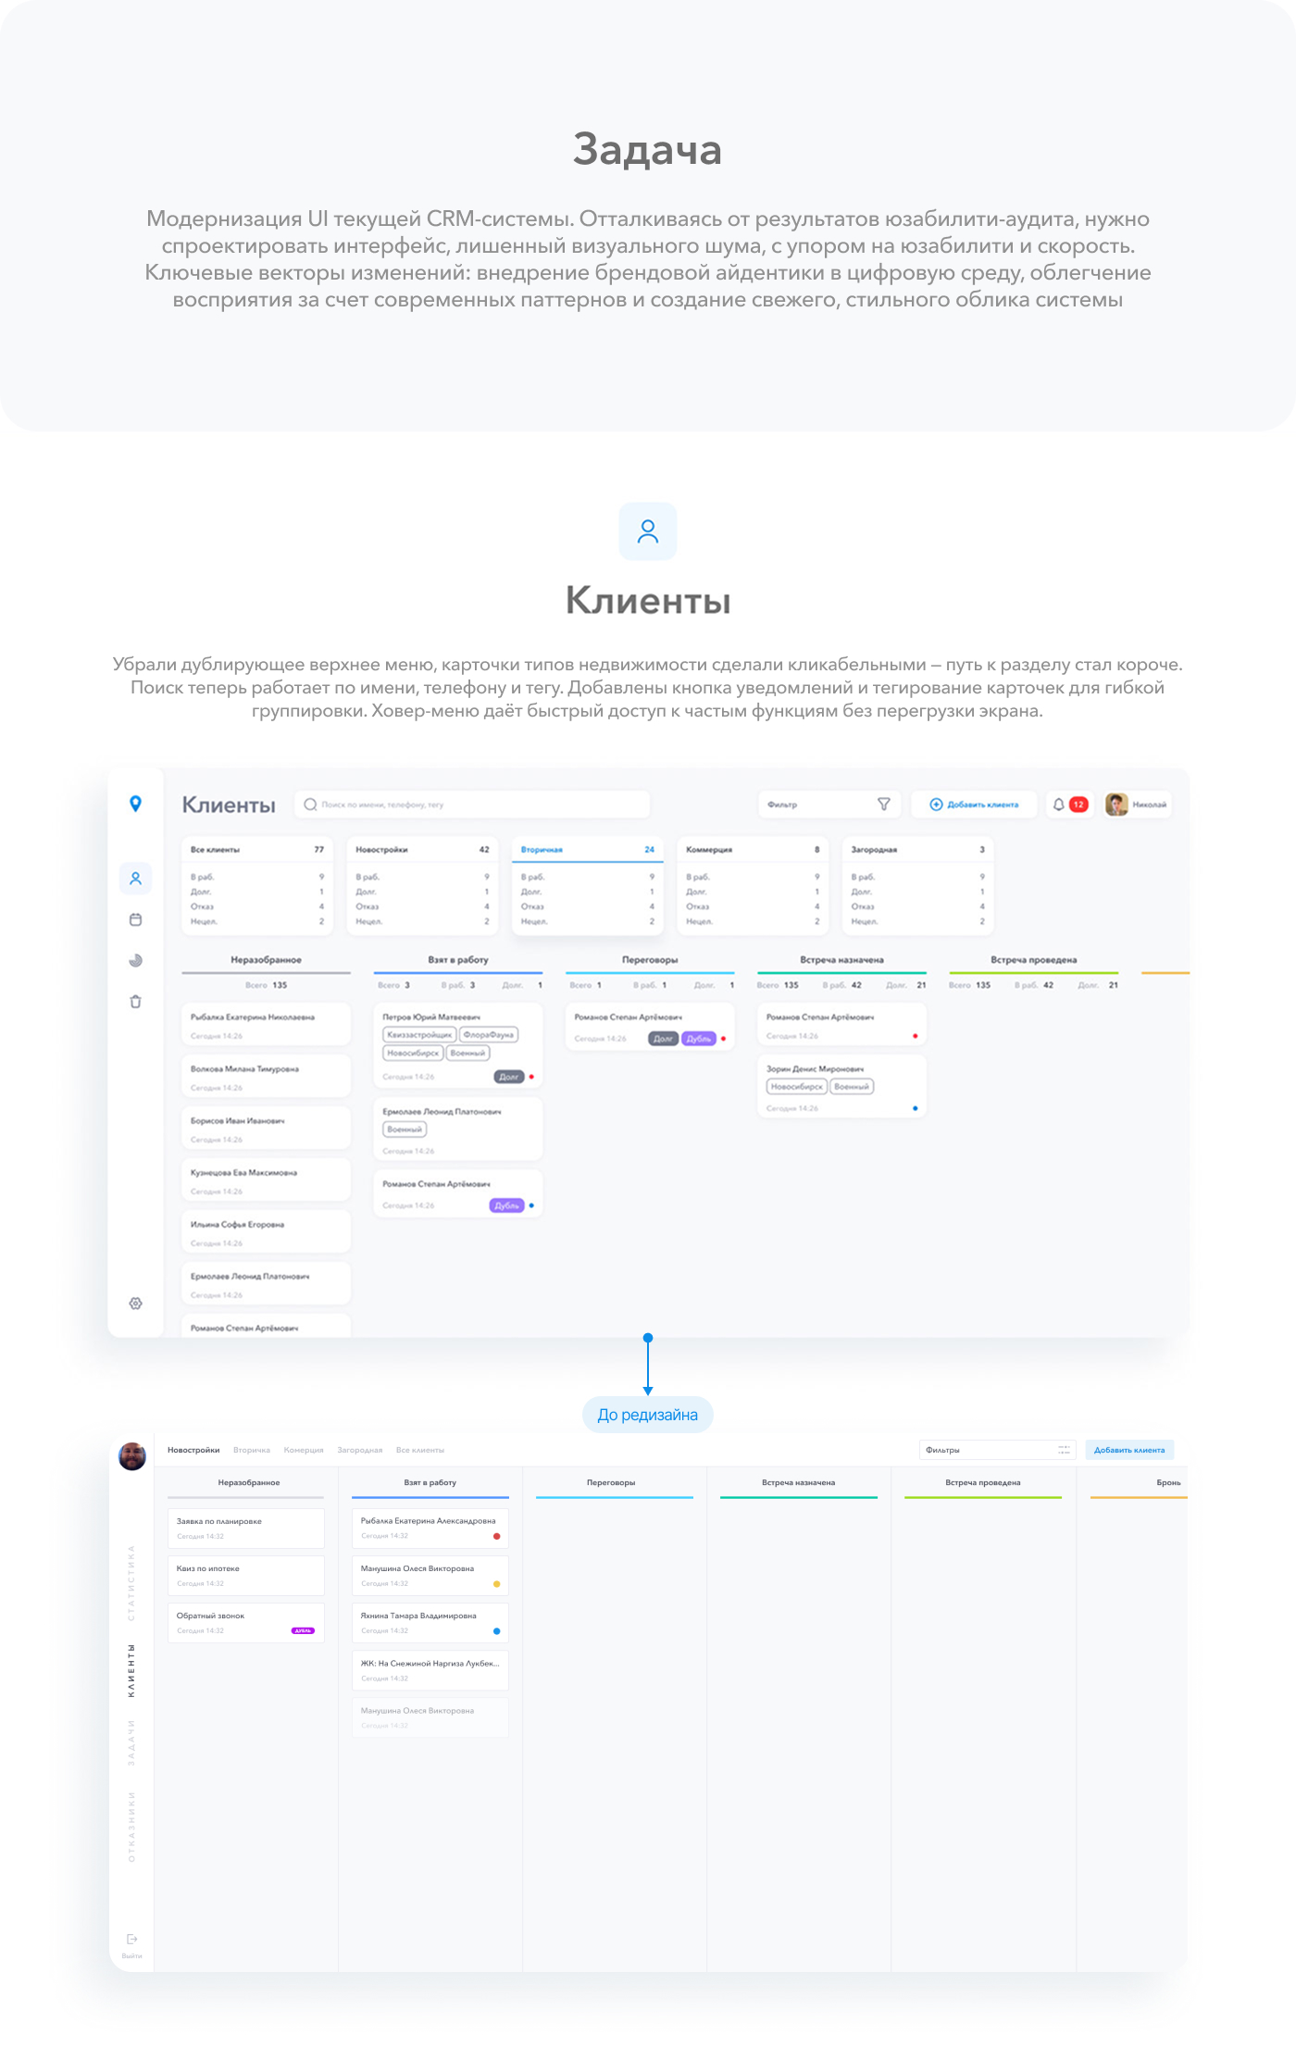Click blue status dot on Зорин Денис Миронович card
The width and height of the screenshot is (1296, 2072).
click(x=915, y=1108)
